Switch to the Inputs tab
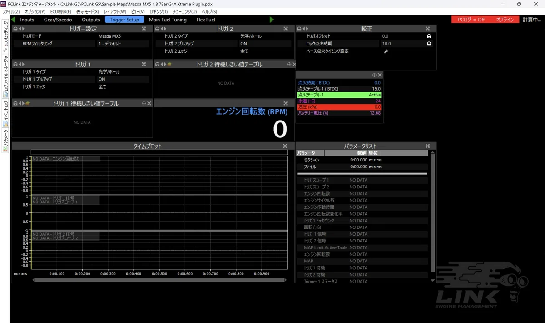 pos(27,20)
